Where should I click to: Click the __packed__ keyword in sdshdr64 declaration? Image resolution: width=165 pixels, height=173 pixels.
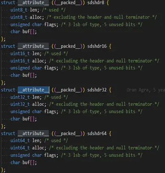coord(68,133)
